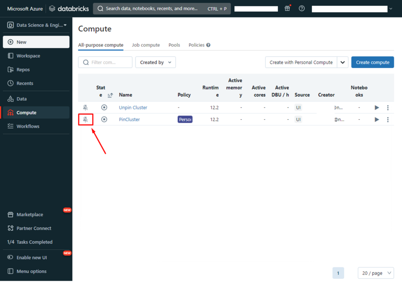Toggle pin icon for PinCluster row
This screenshot has width=402, height=282.
click(85, 119)
